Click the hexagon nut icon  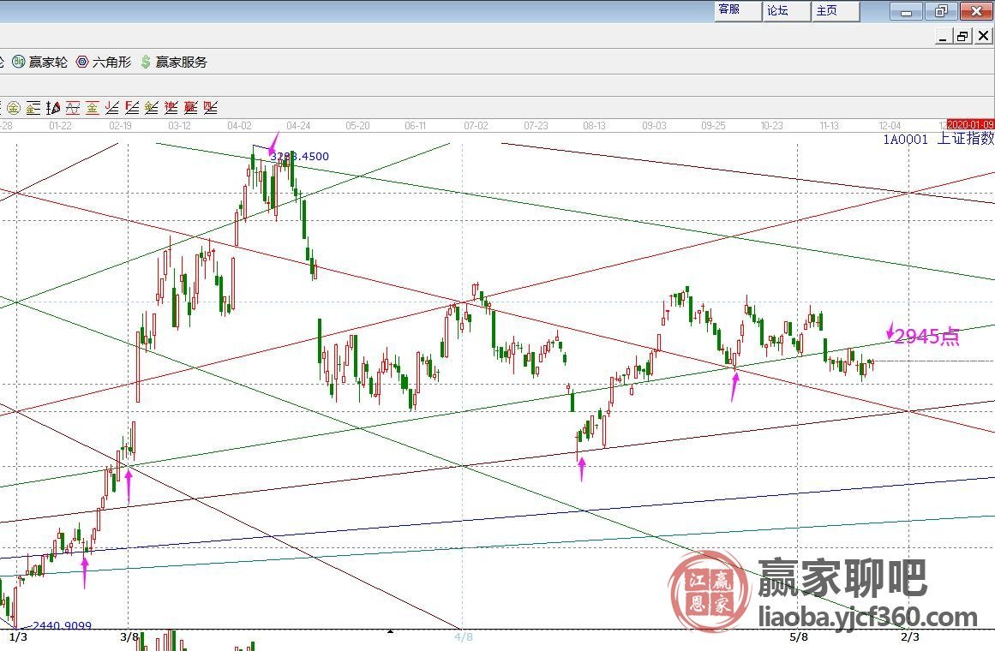point(82,62)
